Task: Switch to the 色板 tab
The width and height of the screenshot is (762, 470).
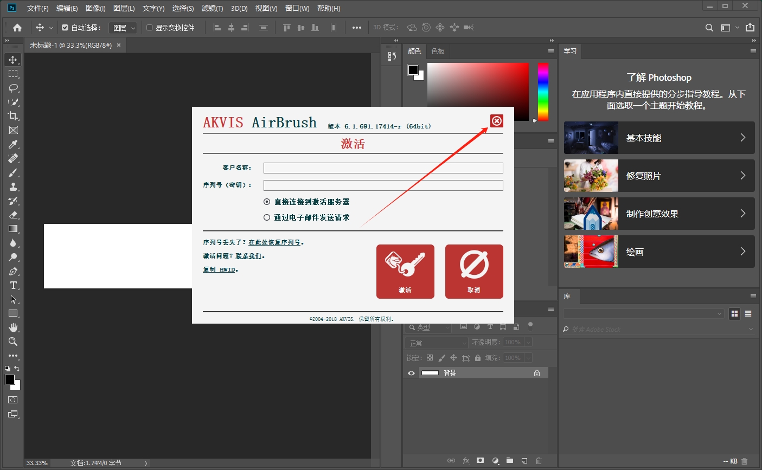Action: (x=438, y=51)
